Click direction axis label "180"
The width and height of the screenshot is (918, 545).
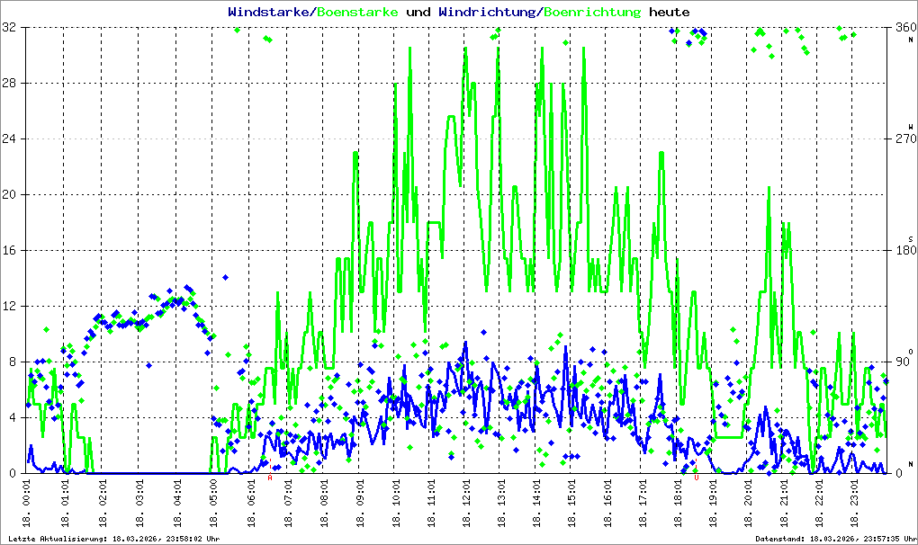(x=906, y=250)
